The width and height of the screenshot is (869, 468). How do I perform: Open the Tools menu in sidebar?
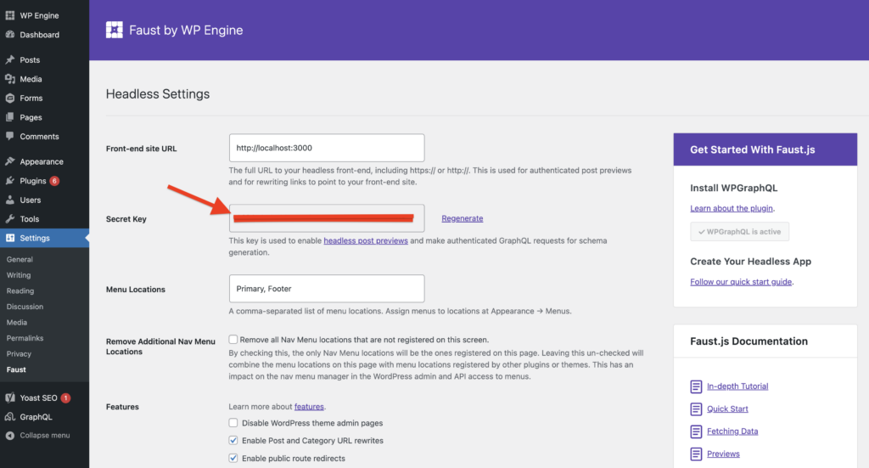pyautogui.click(x=30, y=219)
